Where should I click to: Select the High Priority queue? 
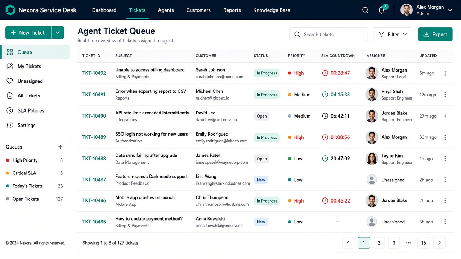pyautogui.click(x=35, y=160)
